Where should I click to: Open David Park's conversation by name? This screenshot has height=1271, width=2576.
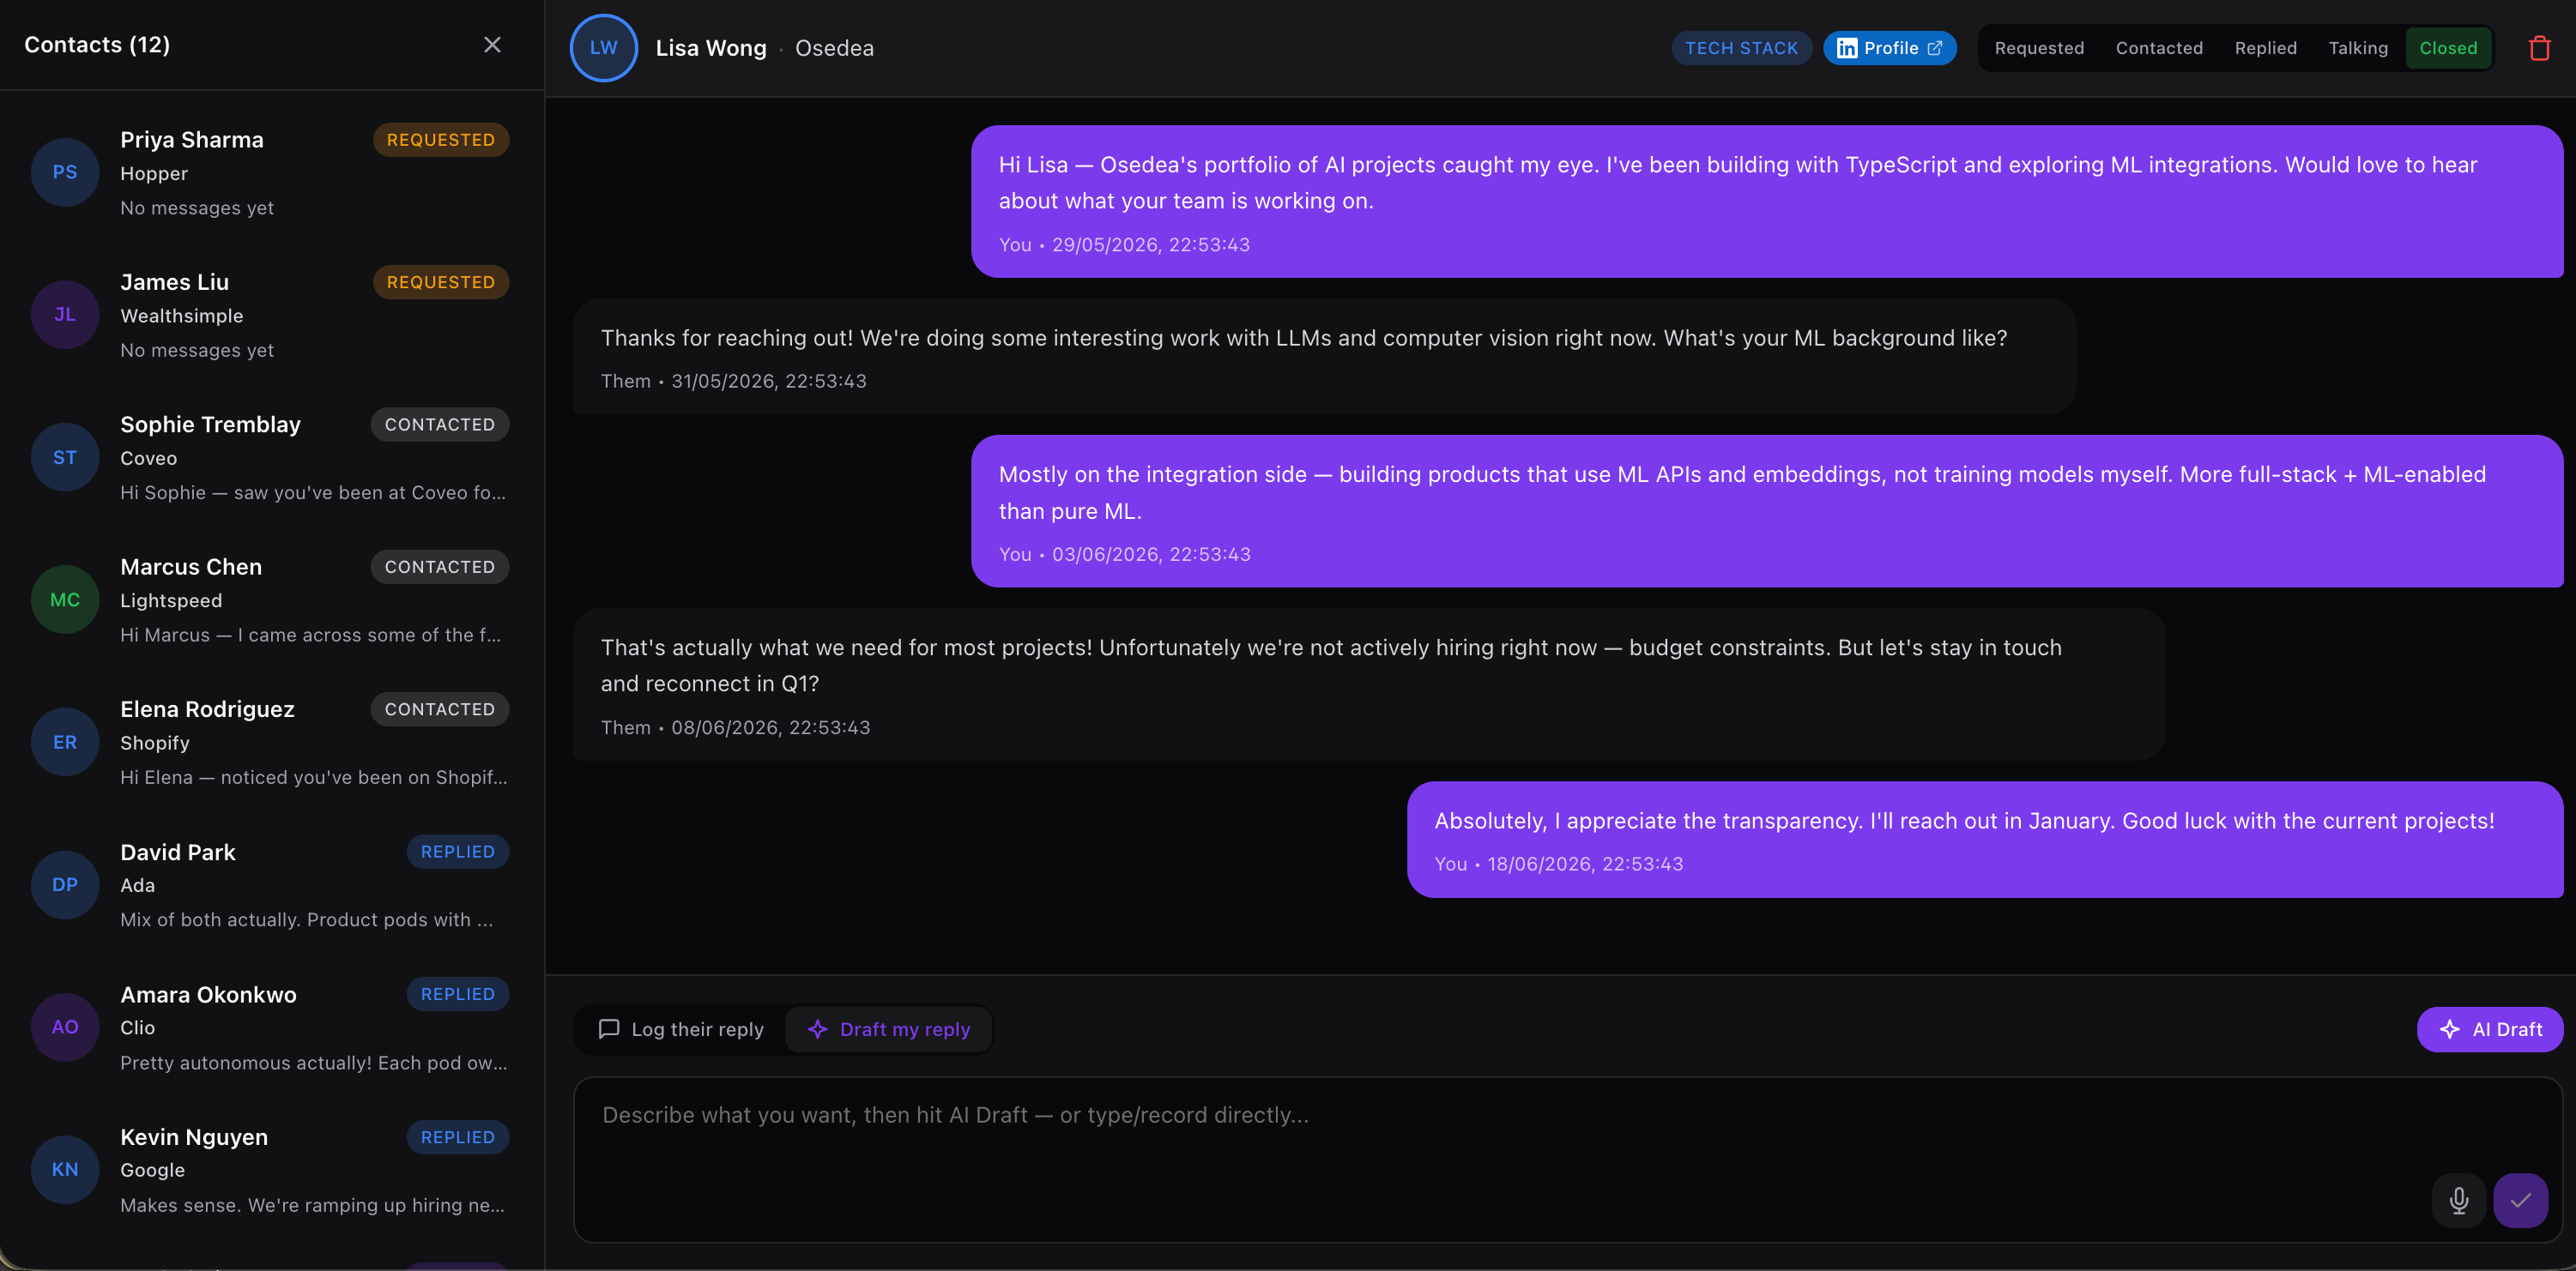[178, 852]
